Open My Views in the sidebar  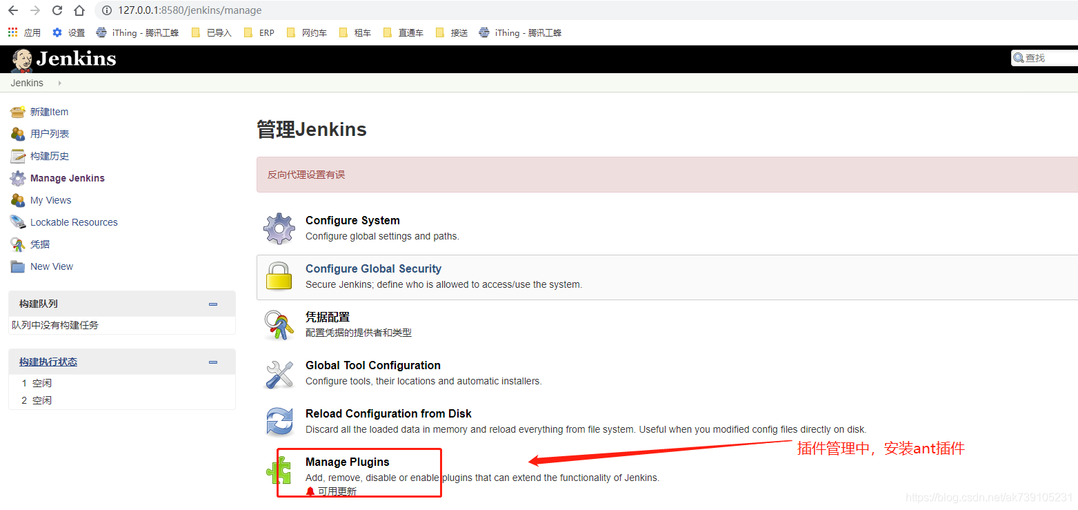click(51, 200)
